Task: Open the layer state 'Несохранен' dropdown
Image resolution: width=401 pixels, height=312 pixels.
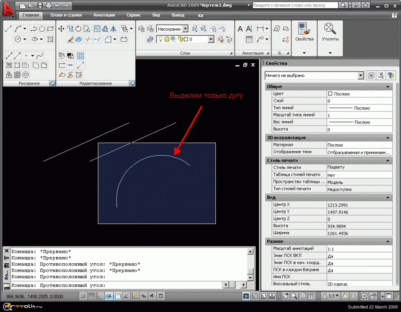Action: 185,29
